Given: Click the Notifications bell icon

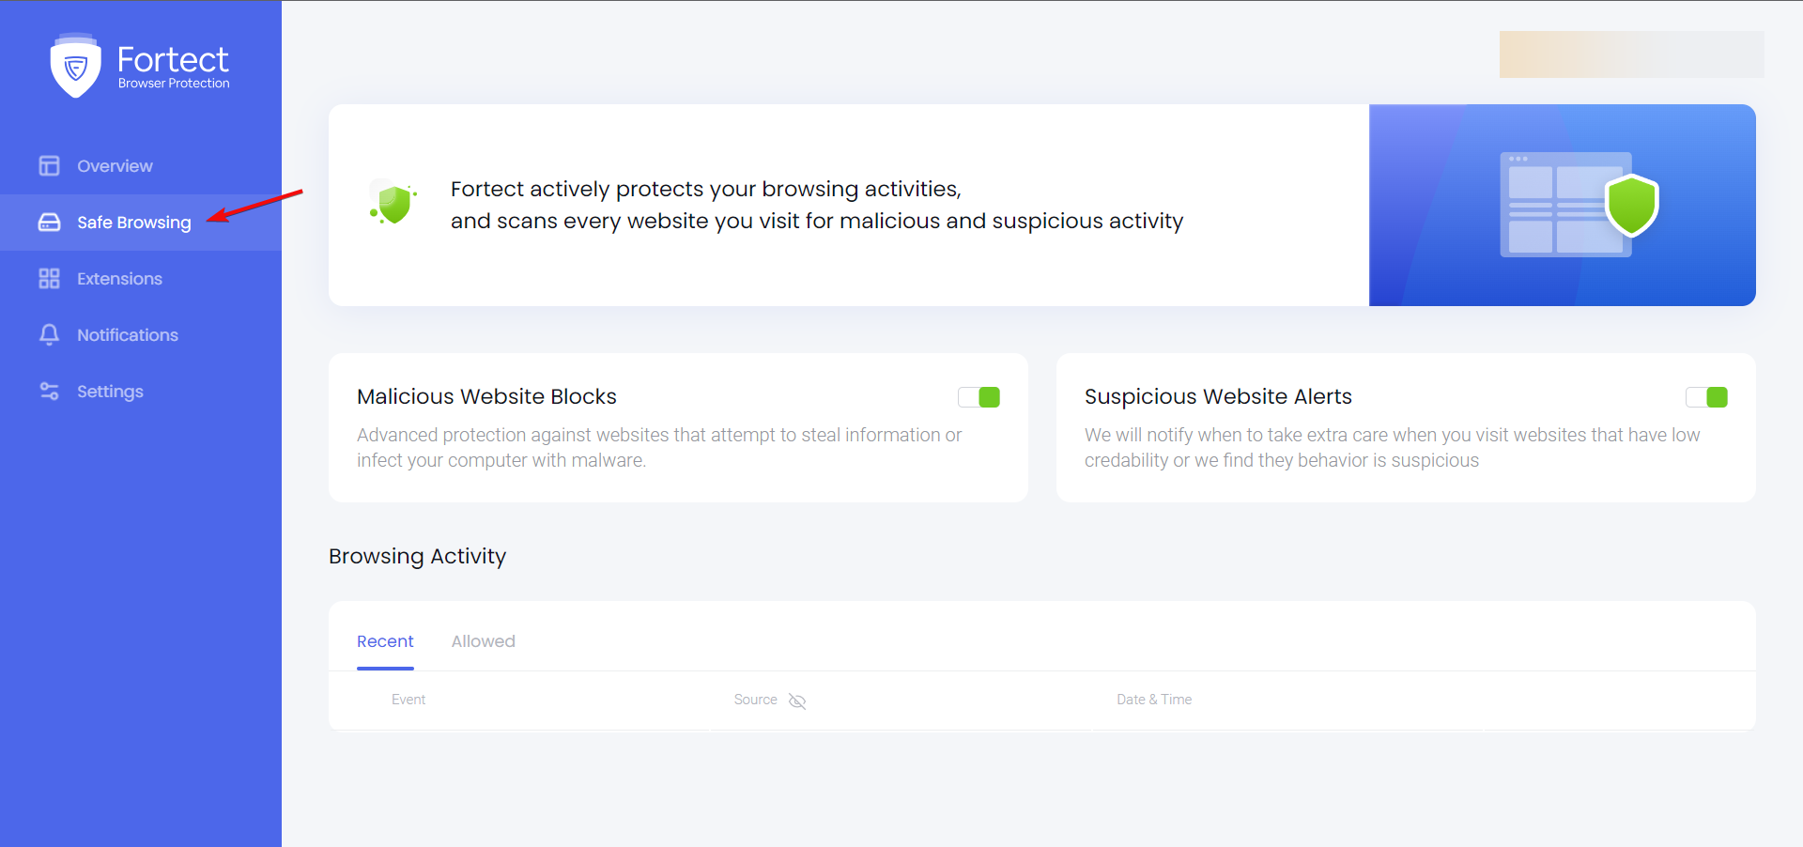Looking at the screenshot, I should click(49, 335).
